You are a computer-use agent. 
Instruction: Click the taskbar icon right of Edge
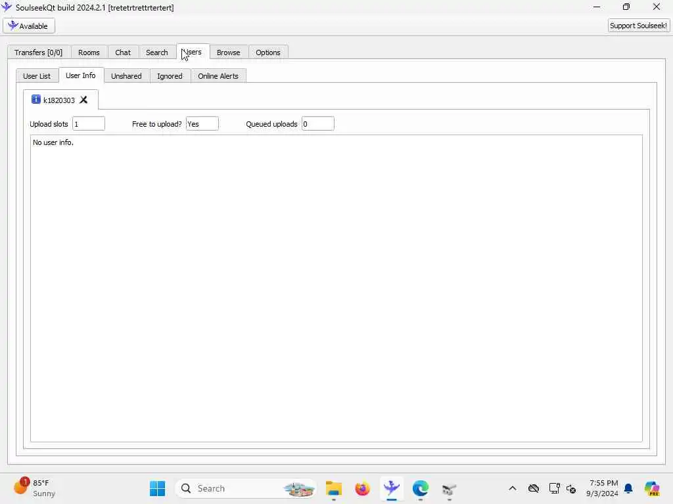[x=449, y=488]
